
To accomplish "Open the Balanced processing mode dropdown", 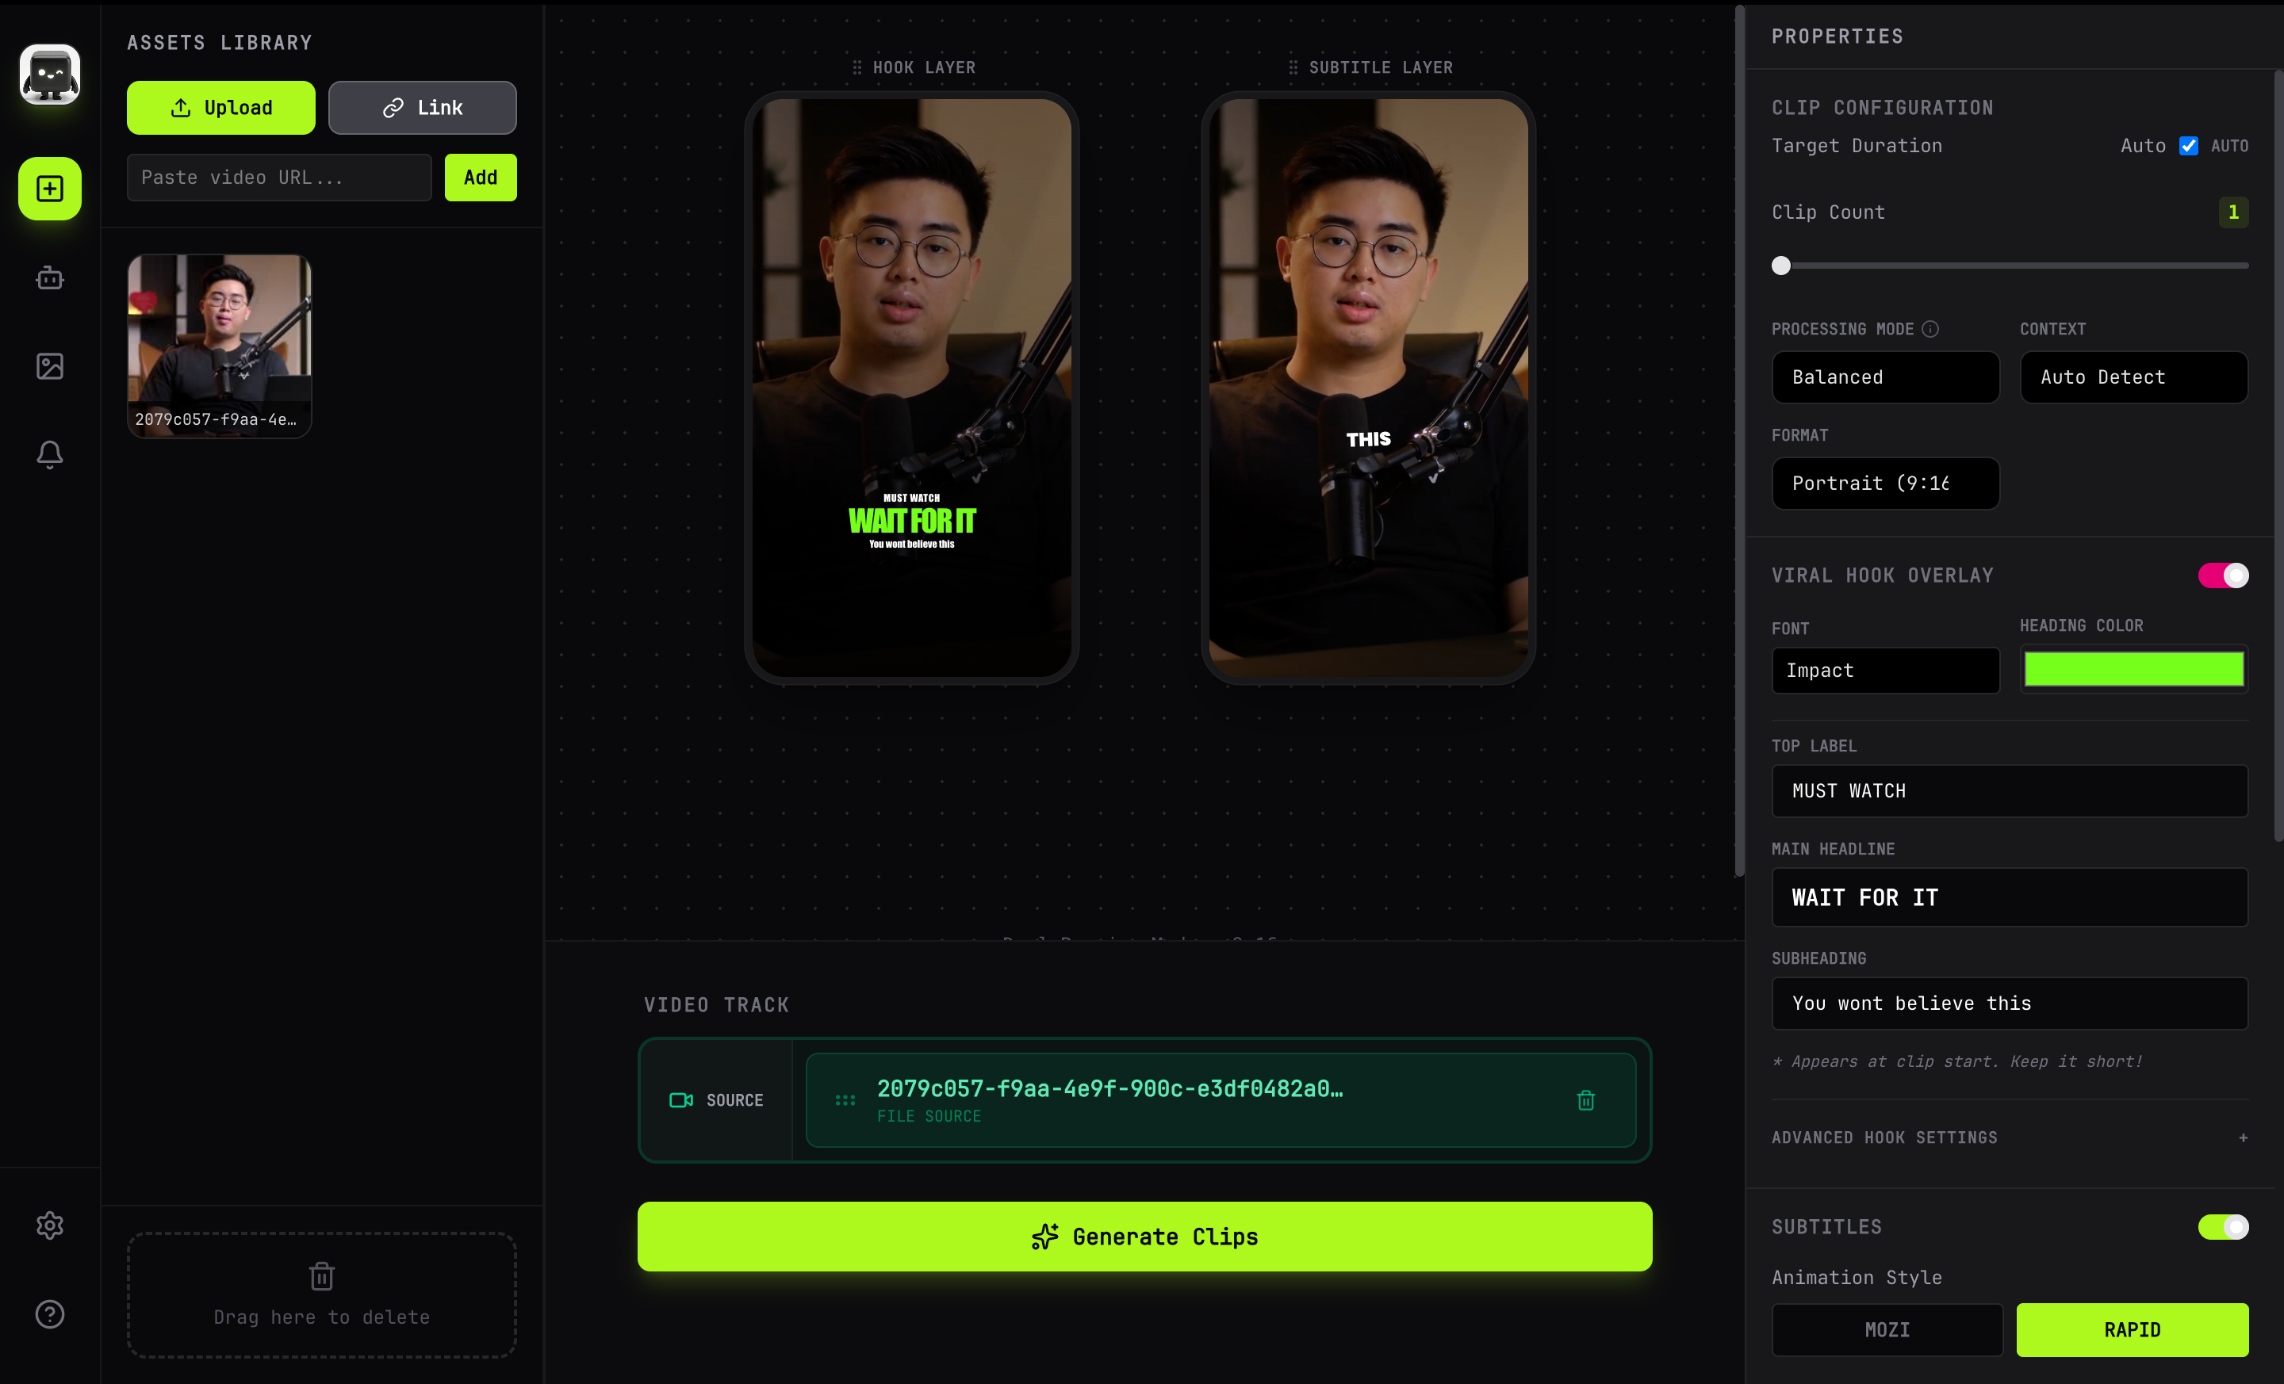I will click(1884, 377).
